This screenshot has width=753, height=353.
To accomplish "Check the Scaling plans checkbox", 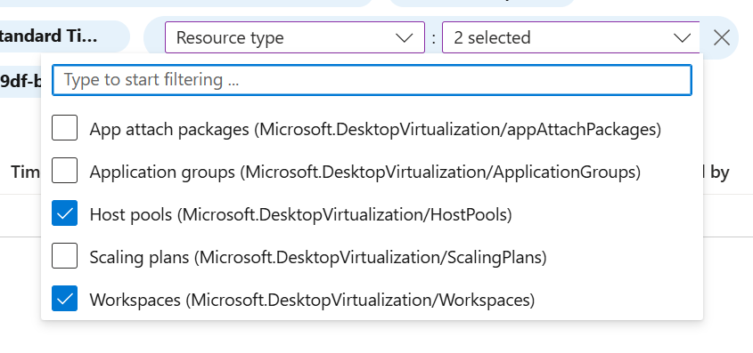I will (x=64, y=256).
